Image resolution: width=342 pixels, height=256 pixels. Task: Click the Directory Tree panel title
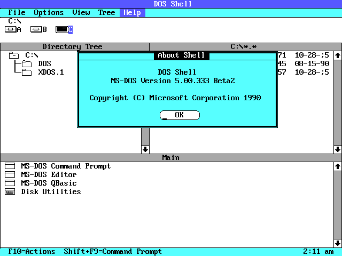tap(73, 47)
